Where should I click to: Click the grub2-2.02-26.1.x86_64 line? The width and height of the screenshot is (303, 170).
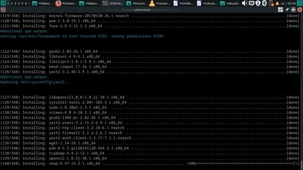(150, 51)
